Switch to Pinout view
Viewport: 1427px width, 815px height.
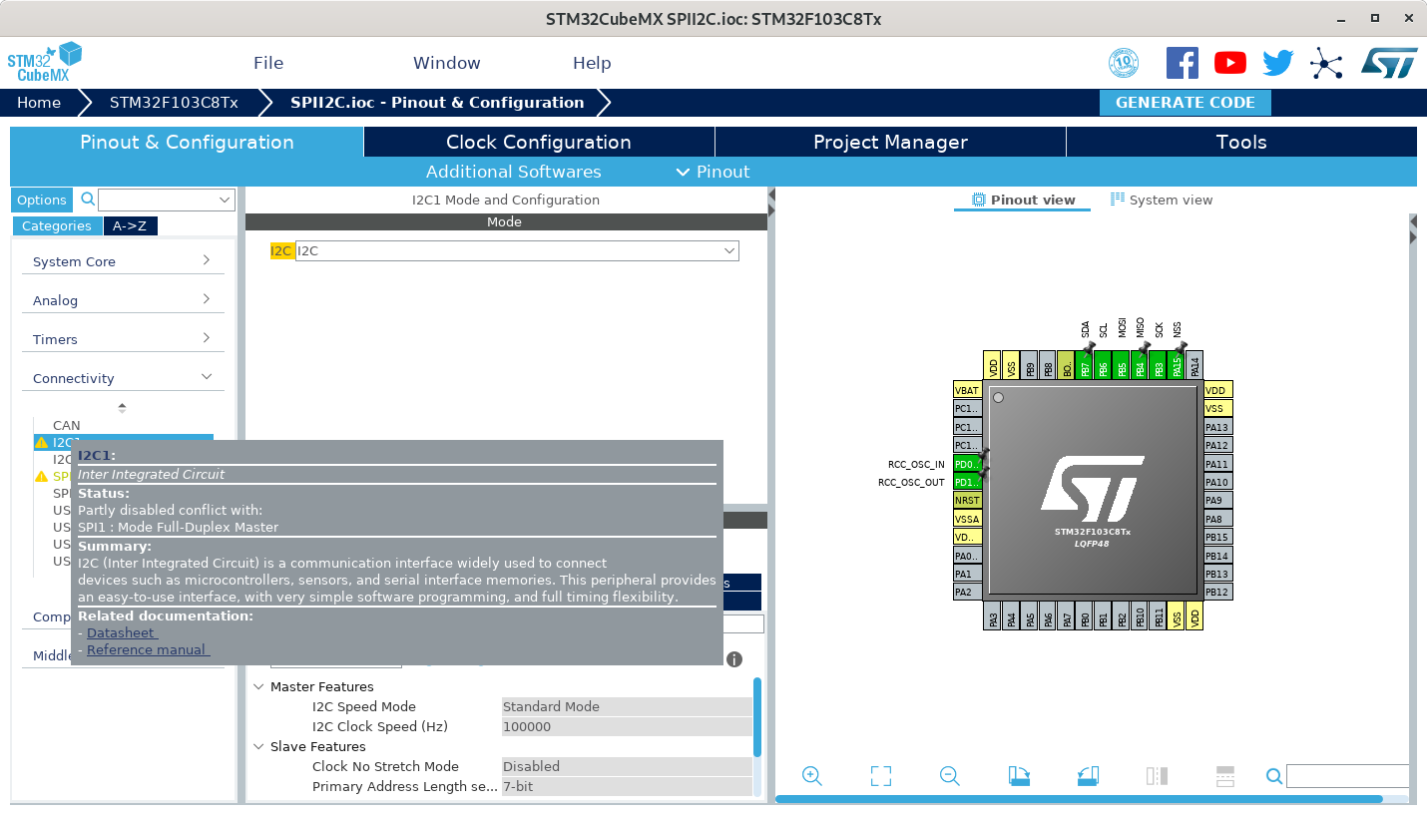(x=1023, y=200)
